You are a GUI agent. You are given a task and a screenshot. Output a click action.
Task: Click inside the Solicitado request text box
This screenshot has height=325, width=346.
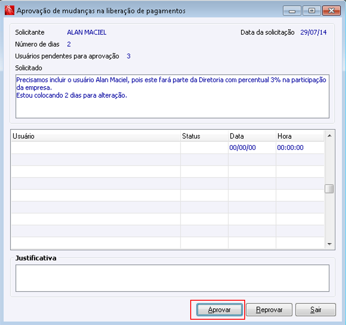pos(173,96)
